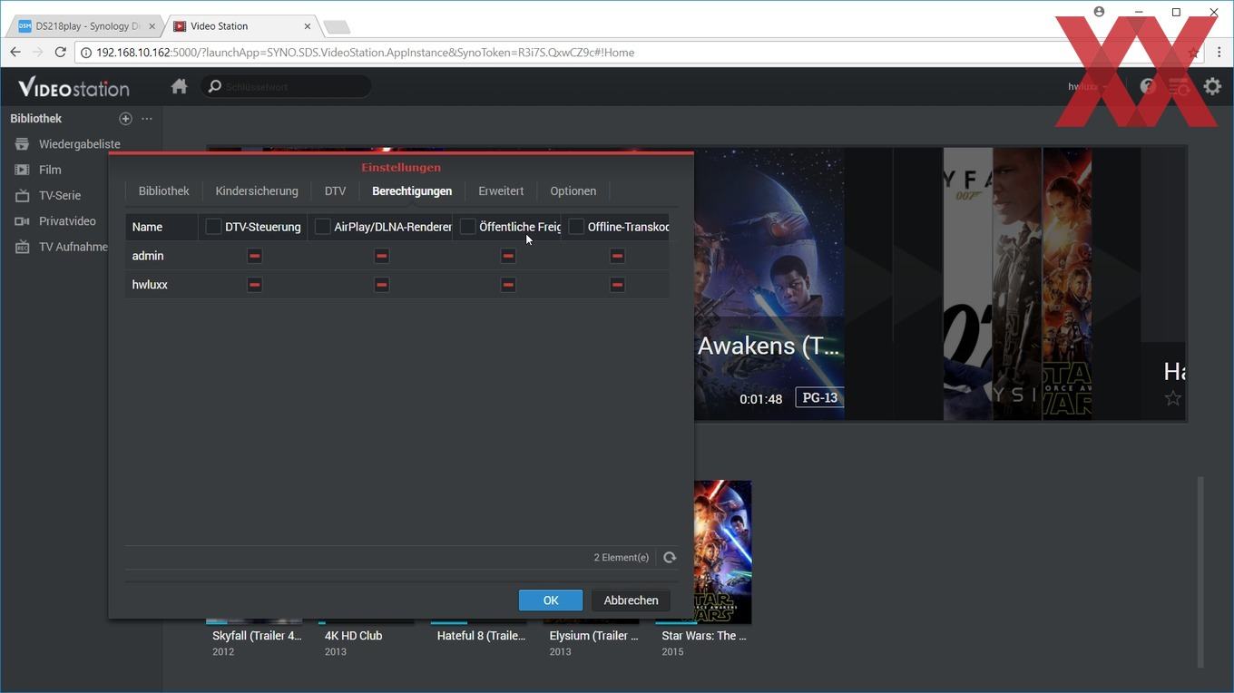Viewport: 1234px width, 693px height.
Task: Reload the browser page
Action: [60, 53]
